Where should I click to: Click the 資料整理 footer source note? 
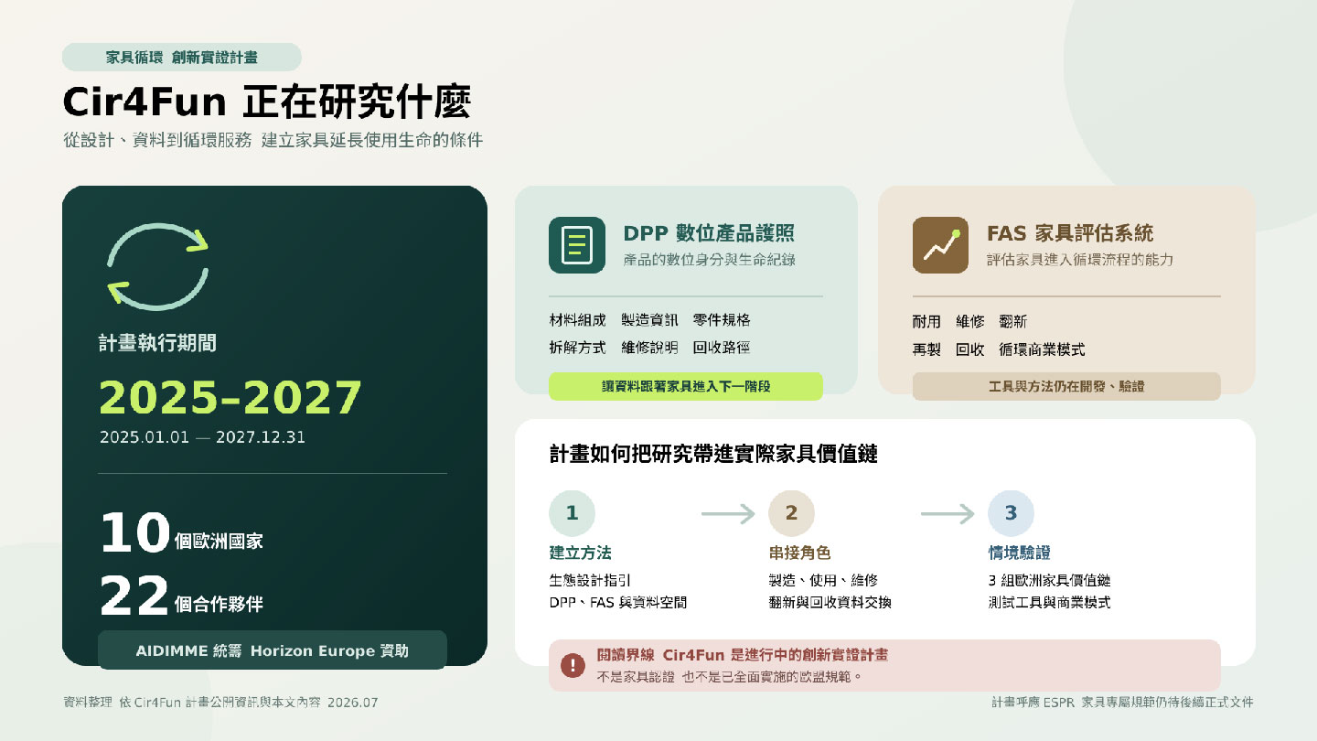pos(219,703)
